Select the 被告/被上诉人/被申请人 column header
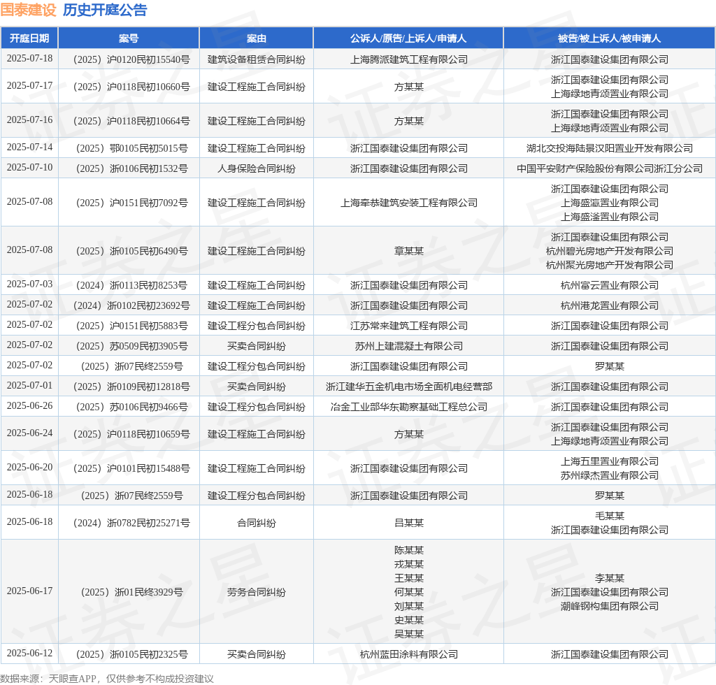Image resolution: width=716 pixels, height=685 pixels. [x=609, y=38]
